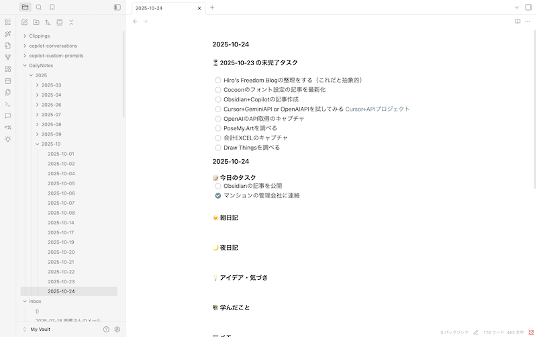Mark PoseMy.Artを調べる as done
Screen dimensions: 537x337
tap(218, 128)
